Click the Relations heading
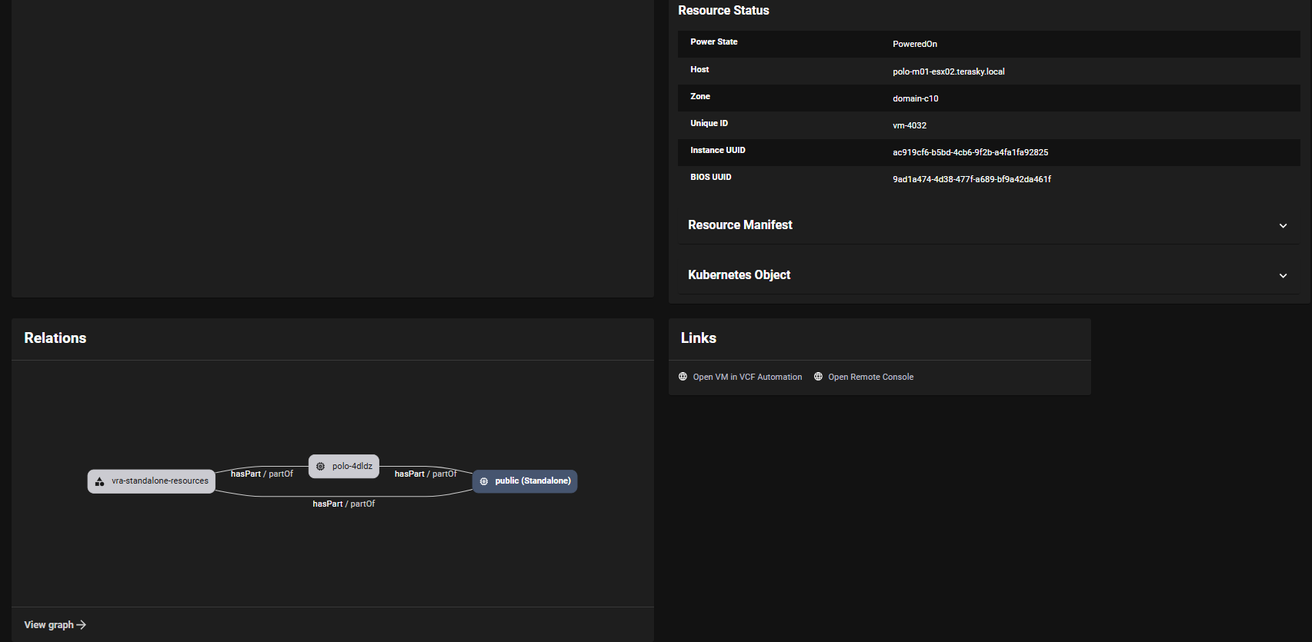 (x=55, y=338)
